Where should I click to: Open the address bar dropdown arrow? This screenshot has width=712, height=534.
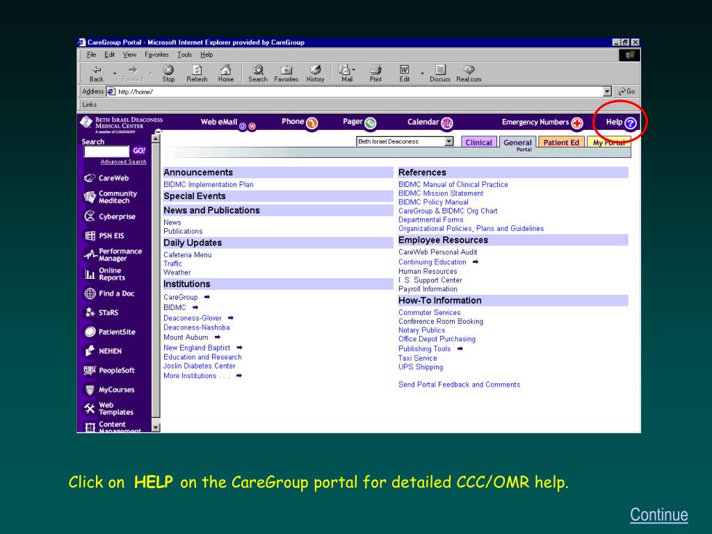[x=608, y=92]
